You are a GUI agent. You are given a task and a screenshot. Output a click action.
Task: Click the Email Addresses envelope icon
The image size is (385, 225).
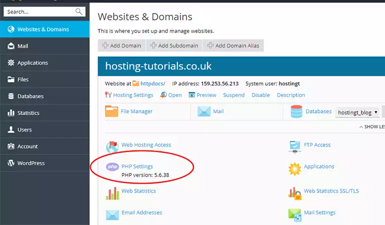112,214
